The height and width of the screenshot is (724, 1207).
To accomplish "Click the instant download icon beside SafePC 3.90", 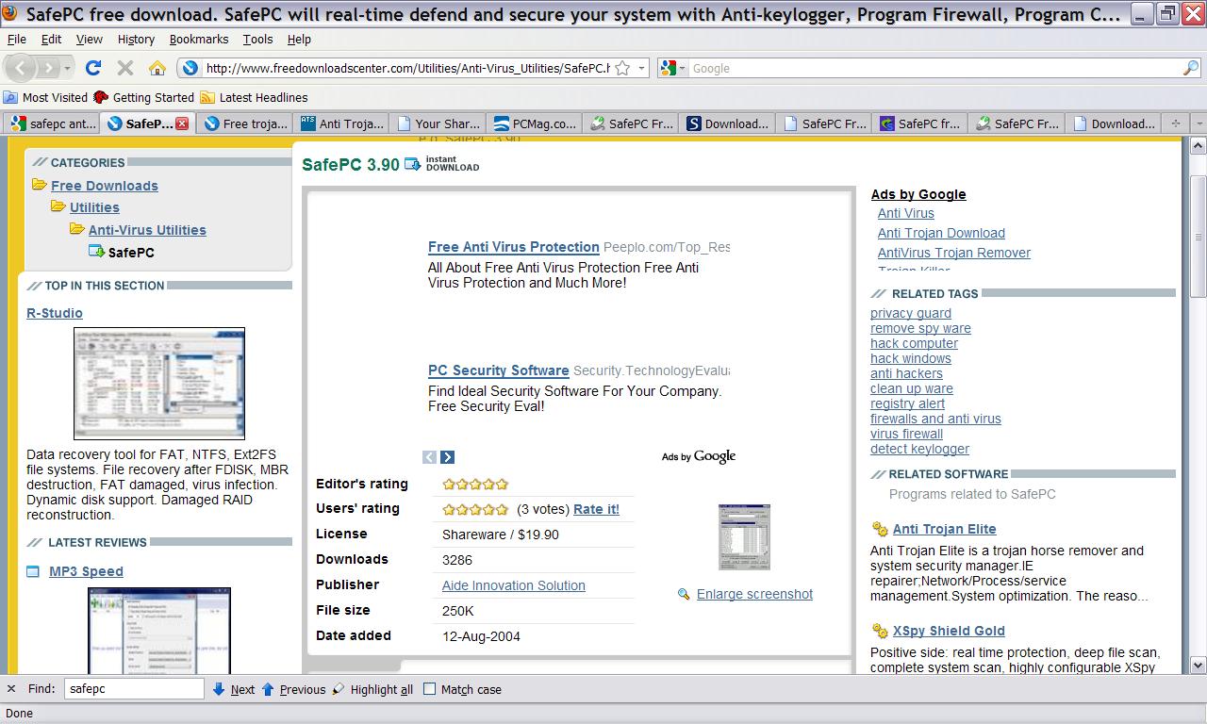I will [413, 164].
